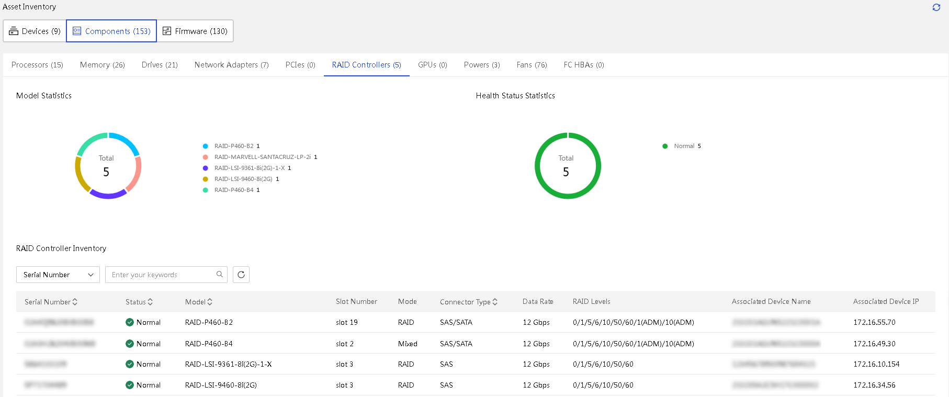Click Associated Device Name column header
949x397 pixels.
pyautogui.click(x=771, y=301)
